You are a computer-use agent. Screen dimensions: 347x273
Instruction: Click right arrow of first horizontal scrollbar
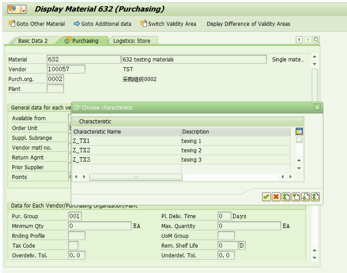point(84,177)
